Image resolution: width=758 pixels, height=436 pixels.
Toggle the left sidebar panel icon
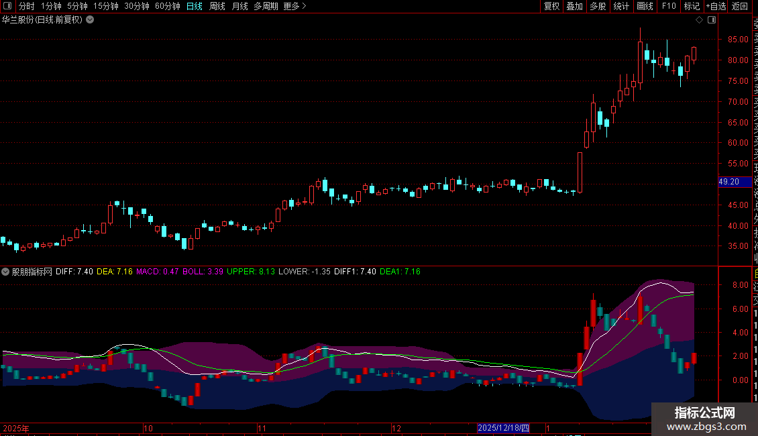click(x=7, y=6)
